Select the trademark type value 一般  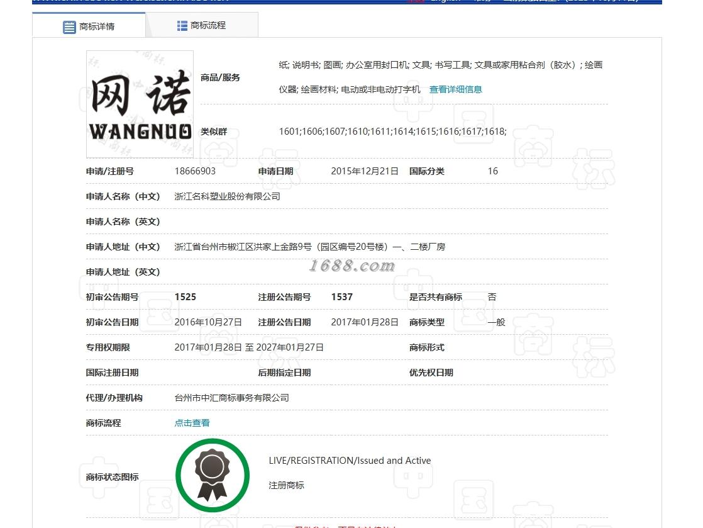pyautogui.click(x=496, y=322)
